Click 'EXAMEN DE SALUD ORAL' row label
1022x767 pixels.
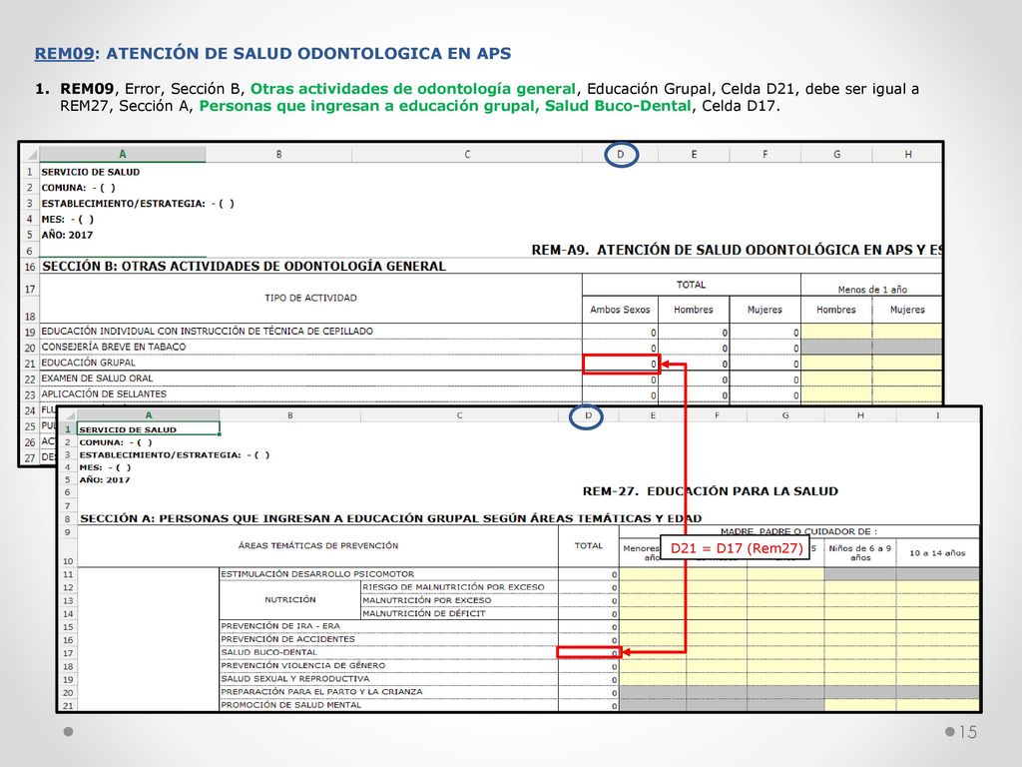(x=97, y=379)
